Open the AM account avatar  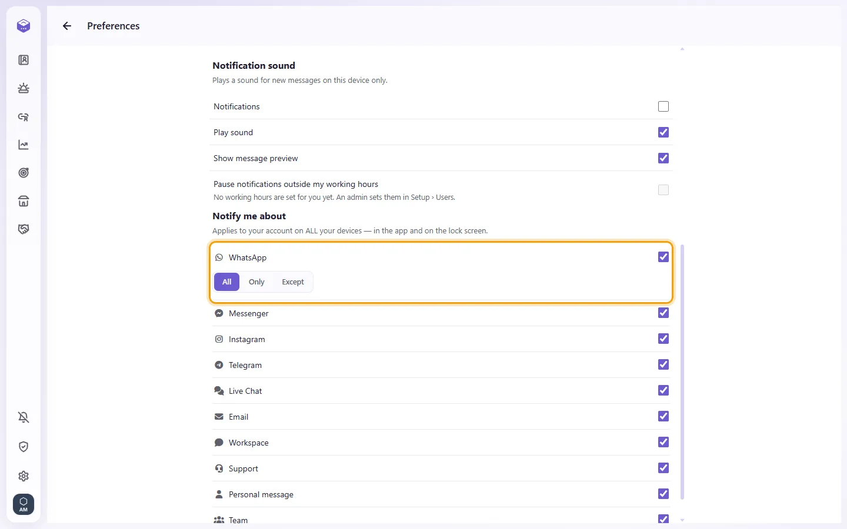coord(24,504)
